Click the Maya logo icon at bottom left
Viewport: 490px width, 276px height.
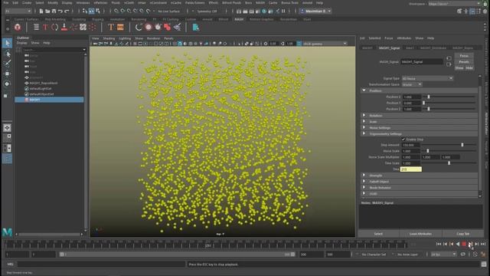(x=7, y=232)
